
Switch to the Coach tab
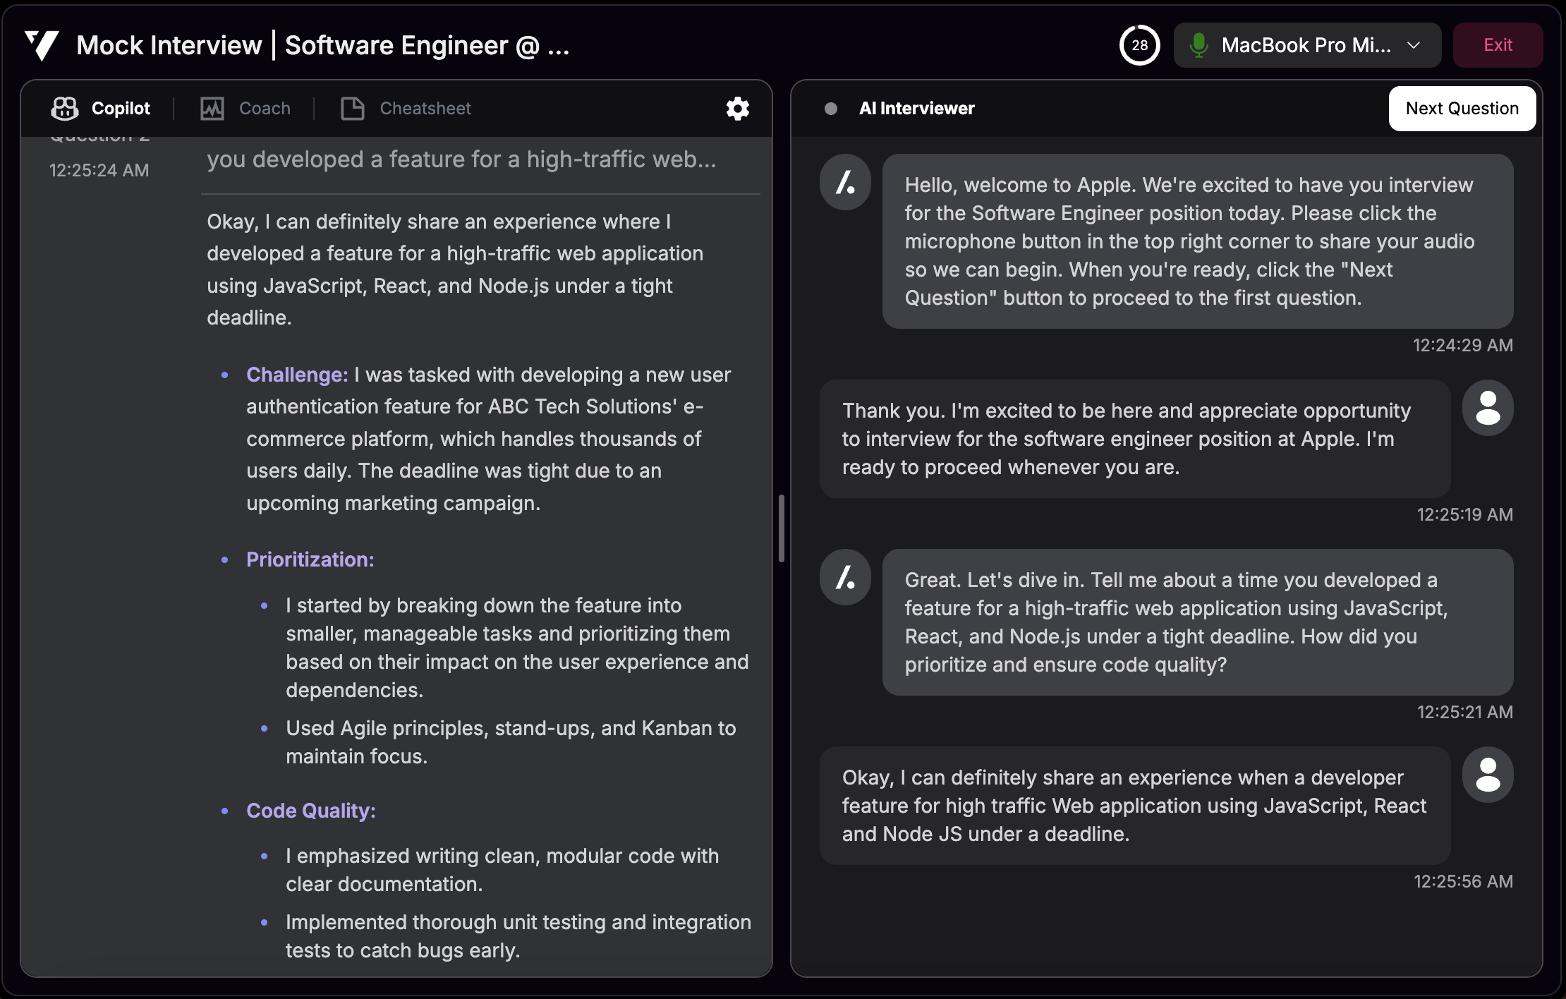(x=265, y=109)
